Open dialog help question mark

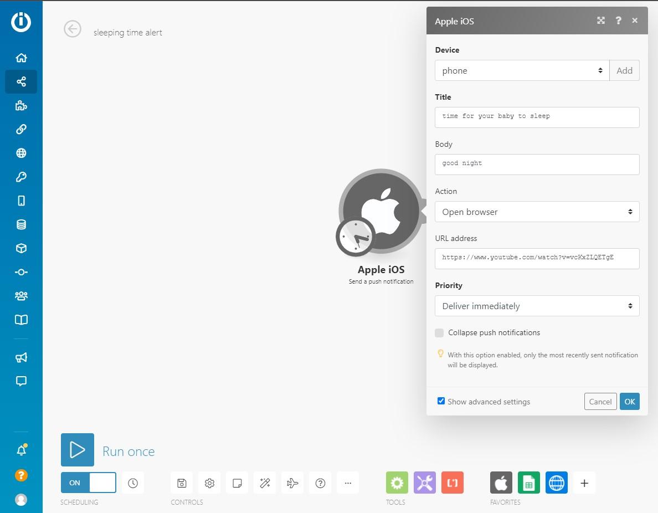[618, 20]
